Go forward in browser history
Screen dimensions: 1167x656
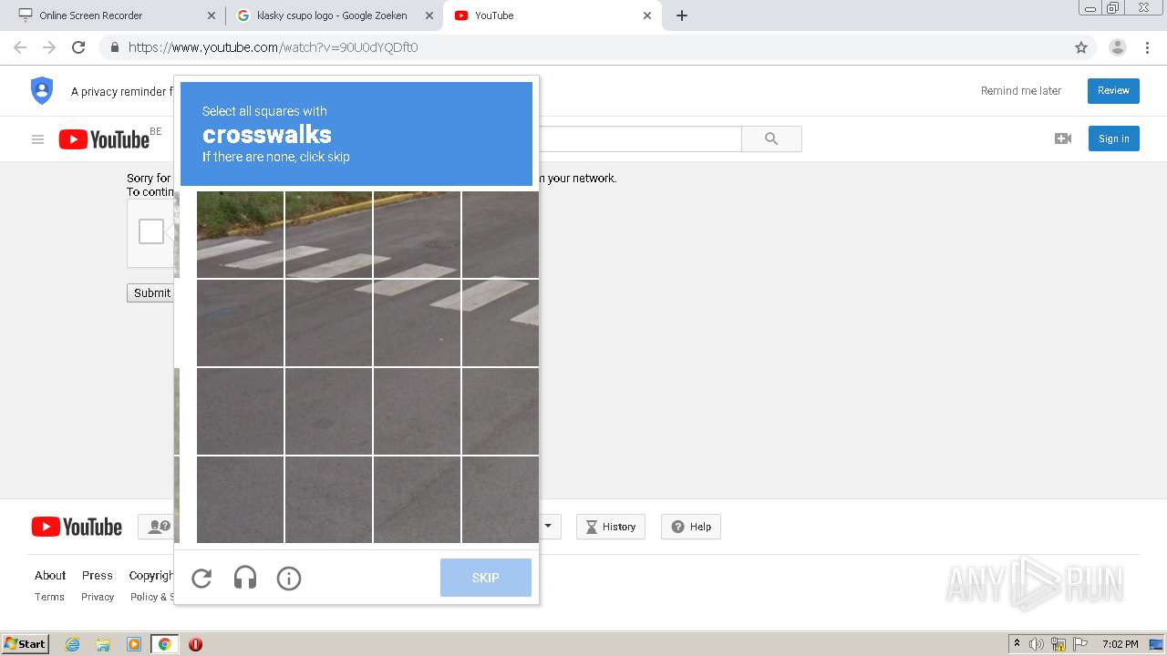[49, 47]
